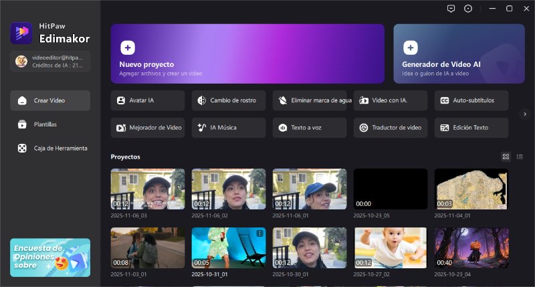Open black project thumbnail 2025-10-23_05

pos(391,189)
